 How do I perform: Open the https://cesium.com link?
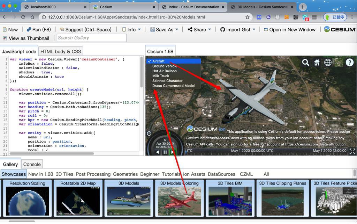302,144
